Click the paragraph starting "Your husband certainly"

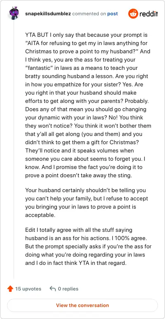(x=87, y=202)
